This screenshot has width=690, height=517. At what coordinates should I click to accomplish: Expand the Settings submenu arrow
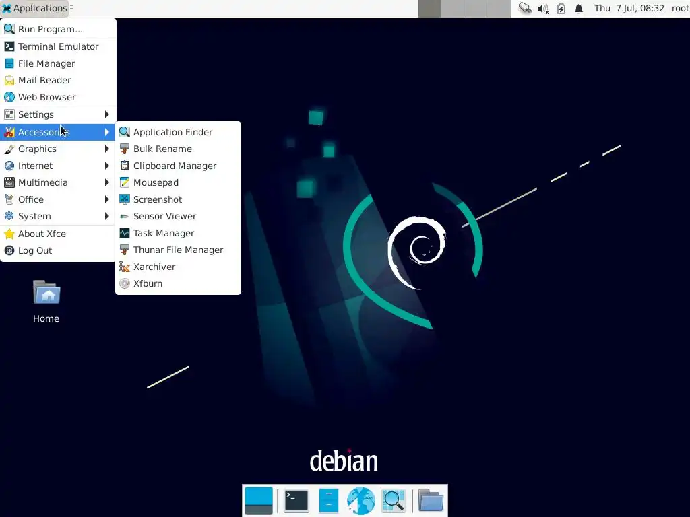(106, 114)
